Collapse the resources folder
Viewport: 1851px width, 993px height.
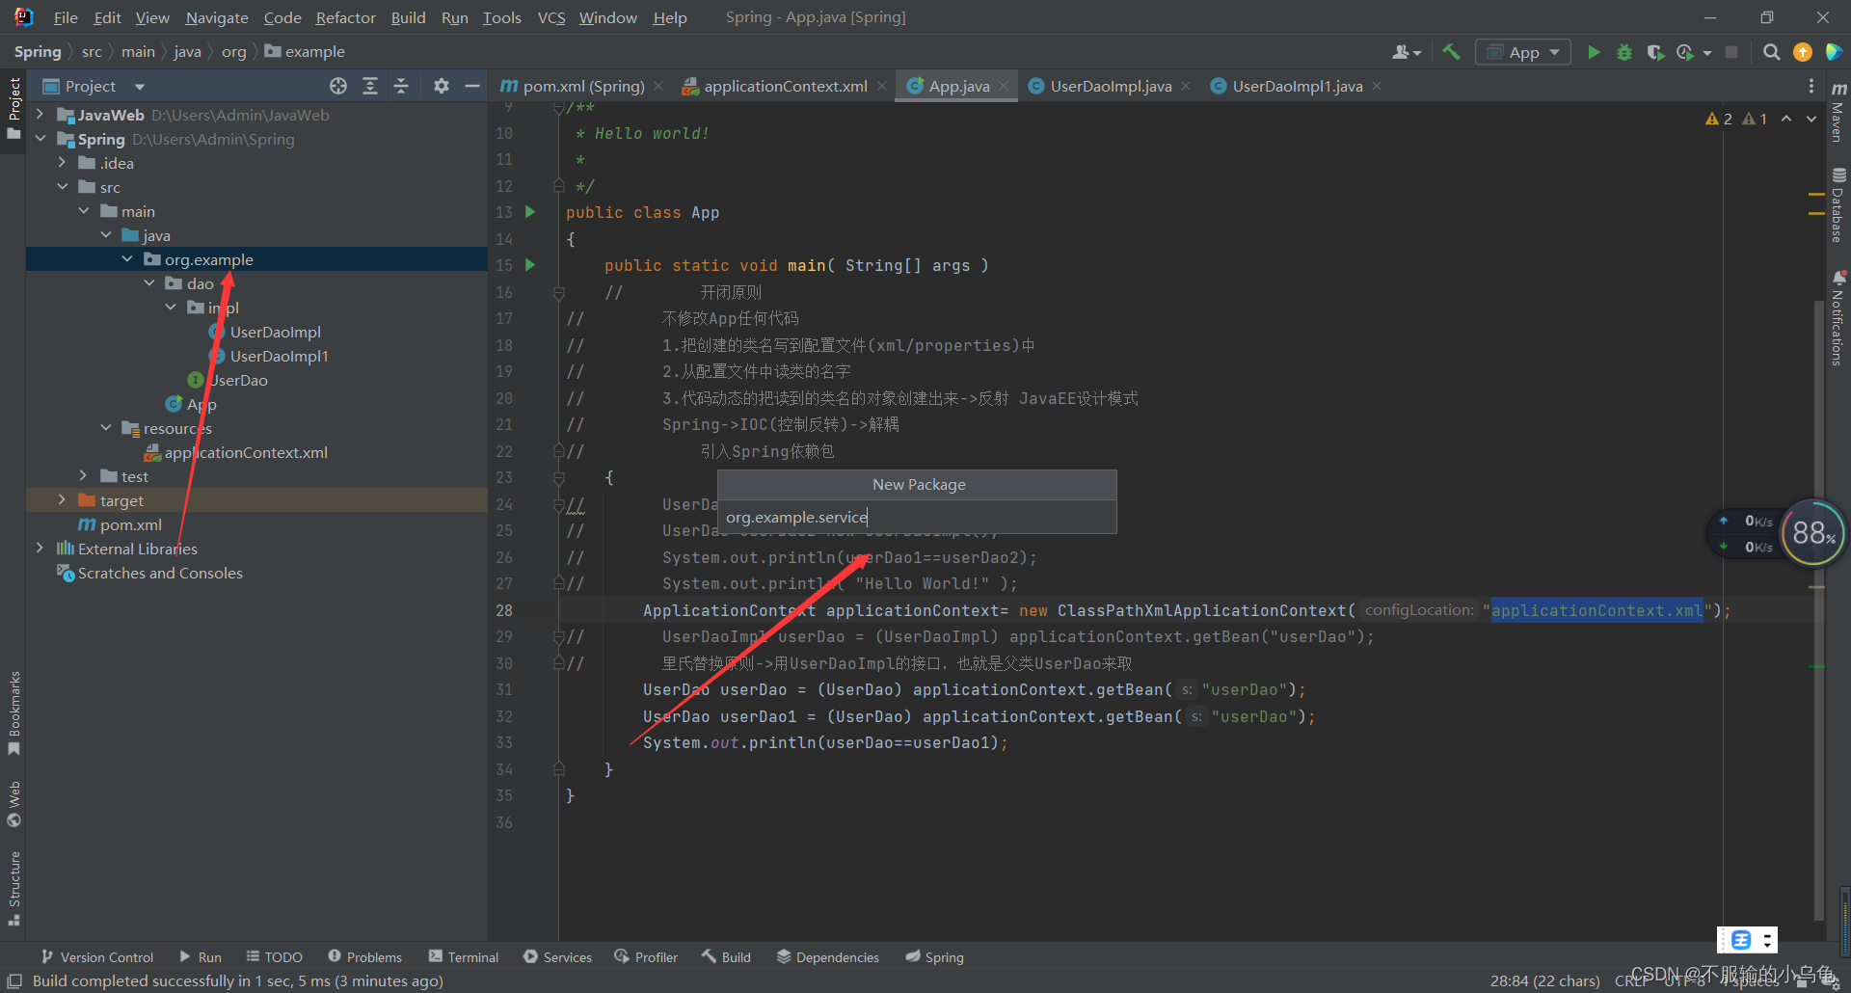point(105,428)
